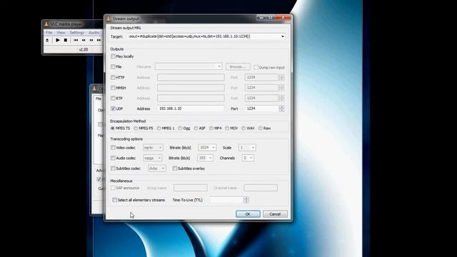
Task: Select the ASF encapsulation radio button
Action: [196, 128]
